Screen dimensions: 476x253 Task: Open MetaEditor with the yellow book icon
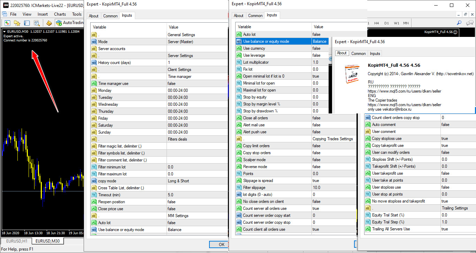(x=49, y=23)
